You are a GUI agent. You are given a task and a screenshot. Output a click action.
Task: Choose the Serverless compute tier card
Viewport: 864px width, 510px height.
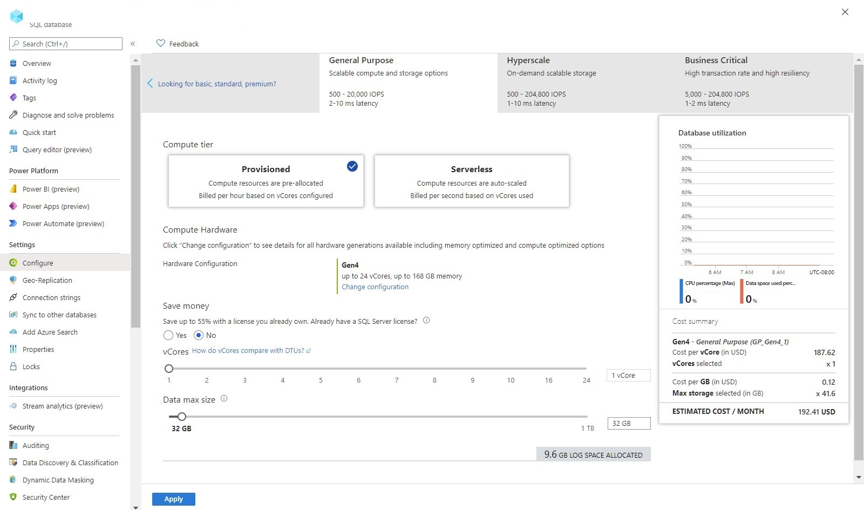[472, 181]
